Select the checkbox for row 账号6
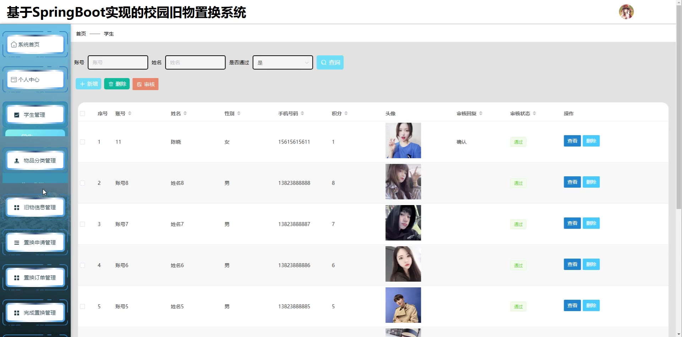 tap(82, 265)
